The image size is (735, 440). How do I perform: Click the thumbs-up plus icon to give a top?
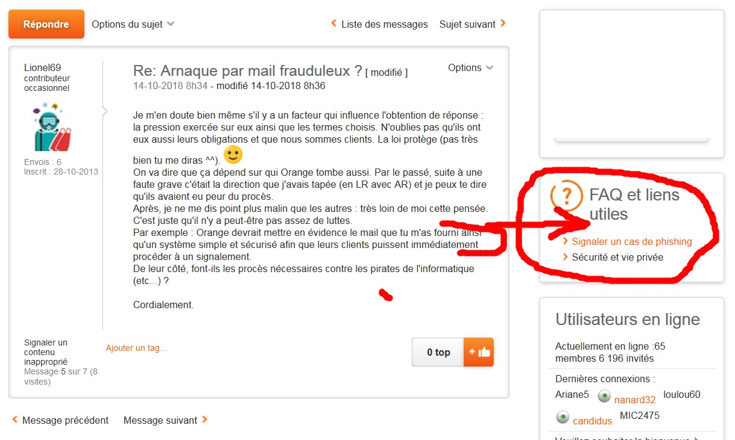[x=479, y=352]
